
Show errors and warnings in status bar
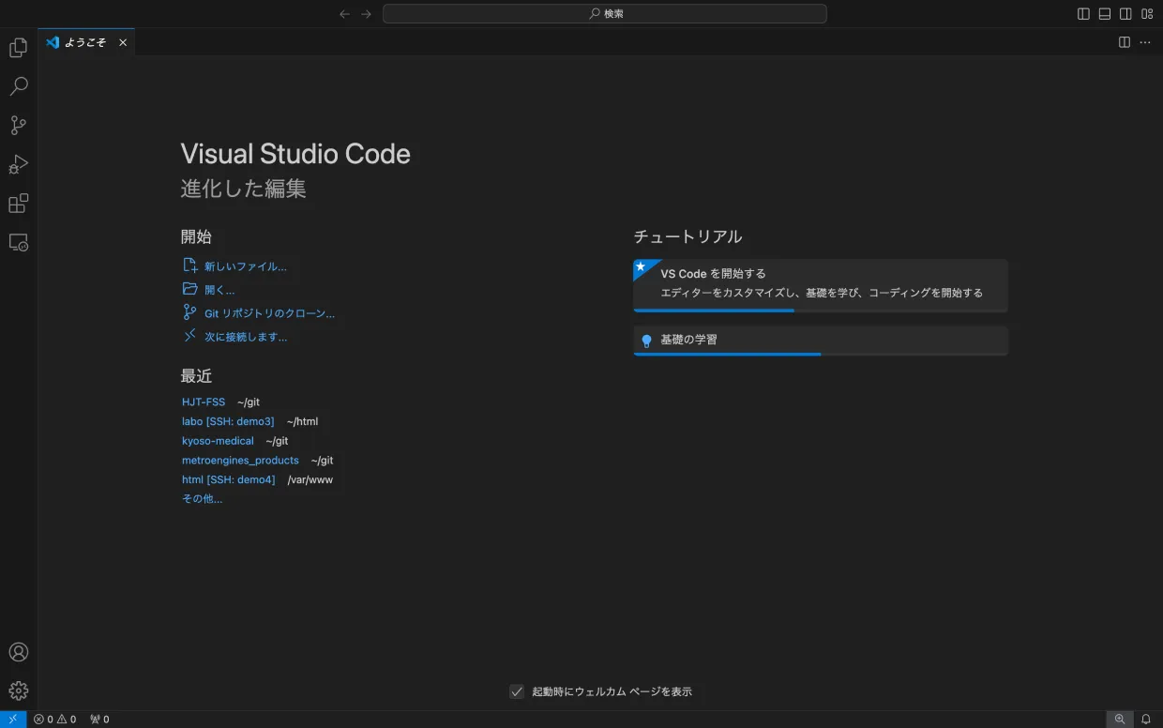pos(55,720)
